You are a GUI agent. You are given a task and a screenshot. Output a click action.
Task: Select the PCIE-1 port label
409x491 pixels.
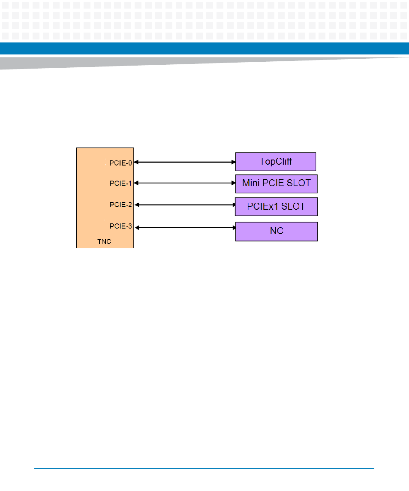click(120, 184)
